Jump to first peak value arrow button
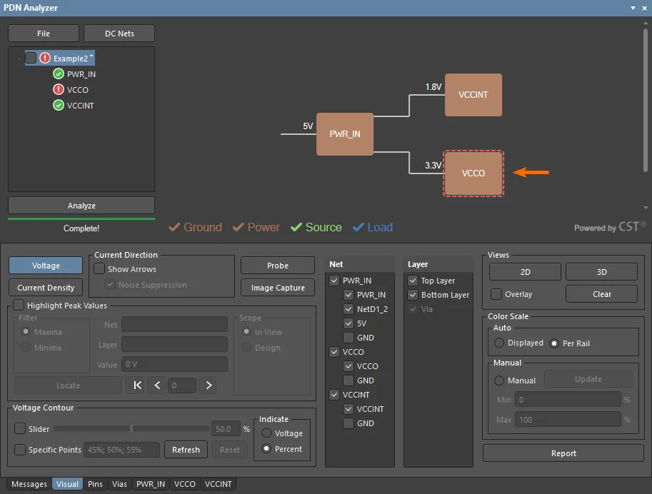This screenshot has height=494, width=652. 138,385
